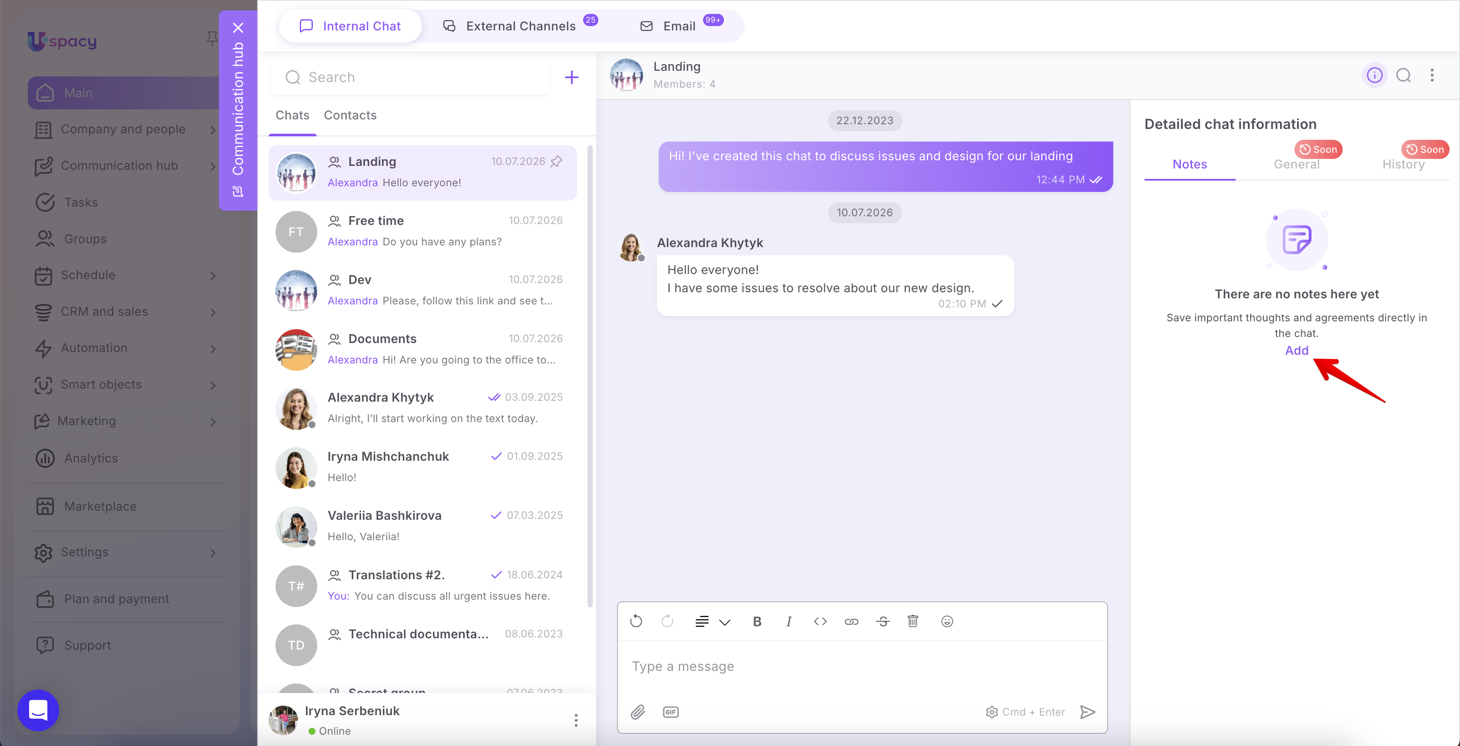Click the Type a message field
The height and width of the screenshot is (746, 1460).
click(x=862, y=667)
